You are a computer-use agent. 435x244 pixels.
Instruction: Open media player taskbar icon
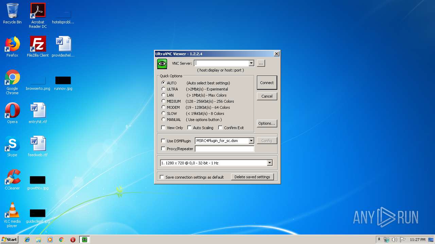pyautogui.click(x=50, y=240)
